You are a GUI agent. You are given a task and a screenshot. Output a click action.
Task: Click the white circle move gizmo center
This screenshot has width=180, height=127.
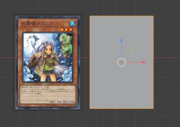tap(121, 62)
